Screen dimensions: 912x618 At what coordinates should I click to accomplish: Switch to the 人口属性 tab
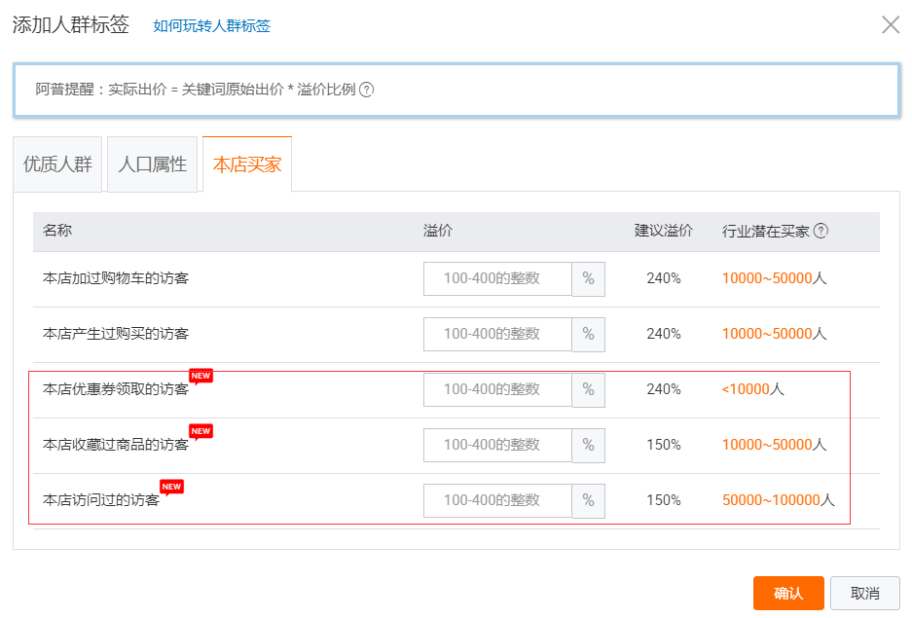(152, 164)
